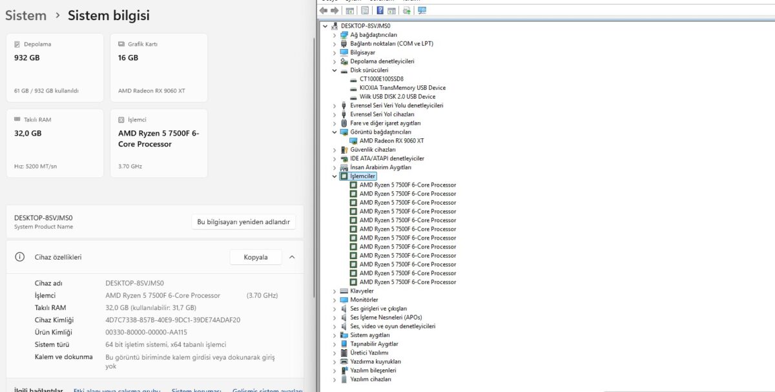775x392 pixels.
Task: Open the Depolama 932 GB card
Action: 55,68
